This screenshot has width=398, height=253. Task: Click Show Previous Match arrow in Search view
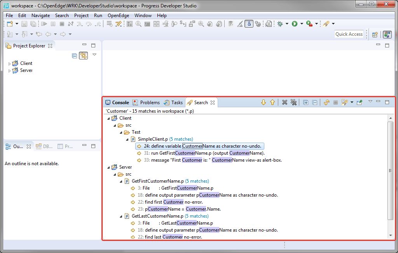click(272, 102)
